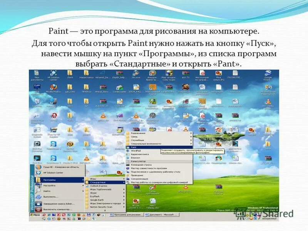Viewport: 308px width, 231px height.
Task: Open the Моя семья.JPG image icon
Action: click(218, 75)
